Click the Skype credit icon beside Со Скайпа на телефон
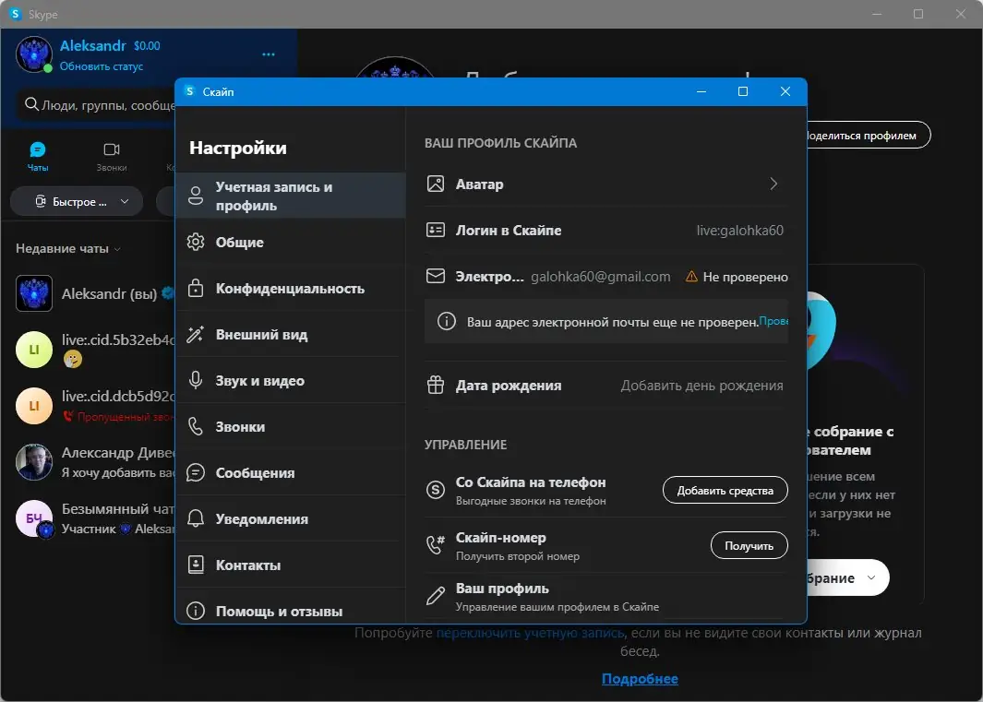 point(435,490)
